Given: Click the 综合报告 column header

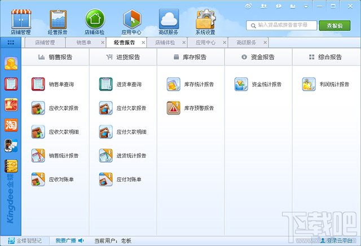Looking at the screenshot, I should (326, 57).
